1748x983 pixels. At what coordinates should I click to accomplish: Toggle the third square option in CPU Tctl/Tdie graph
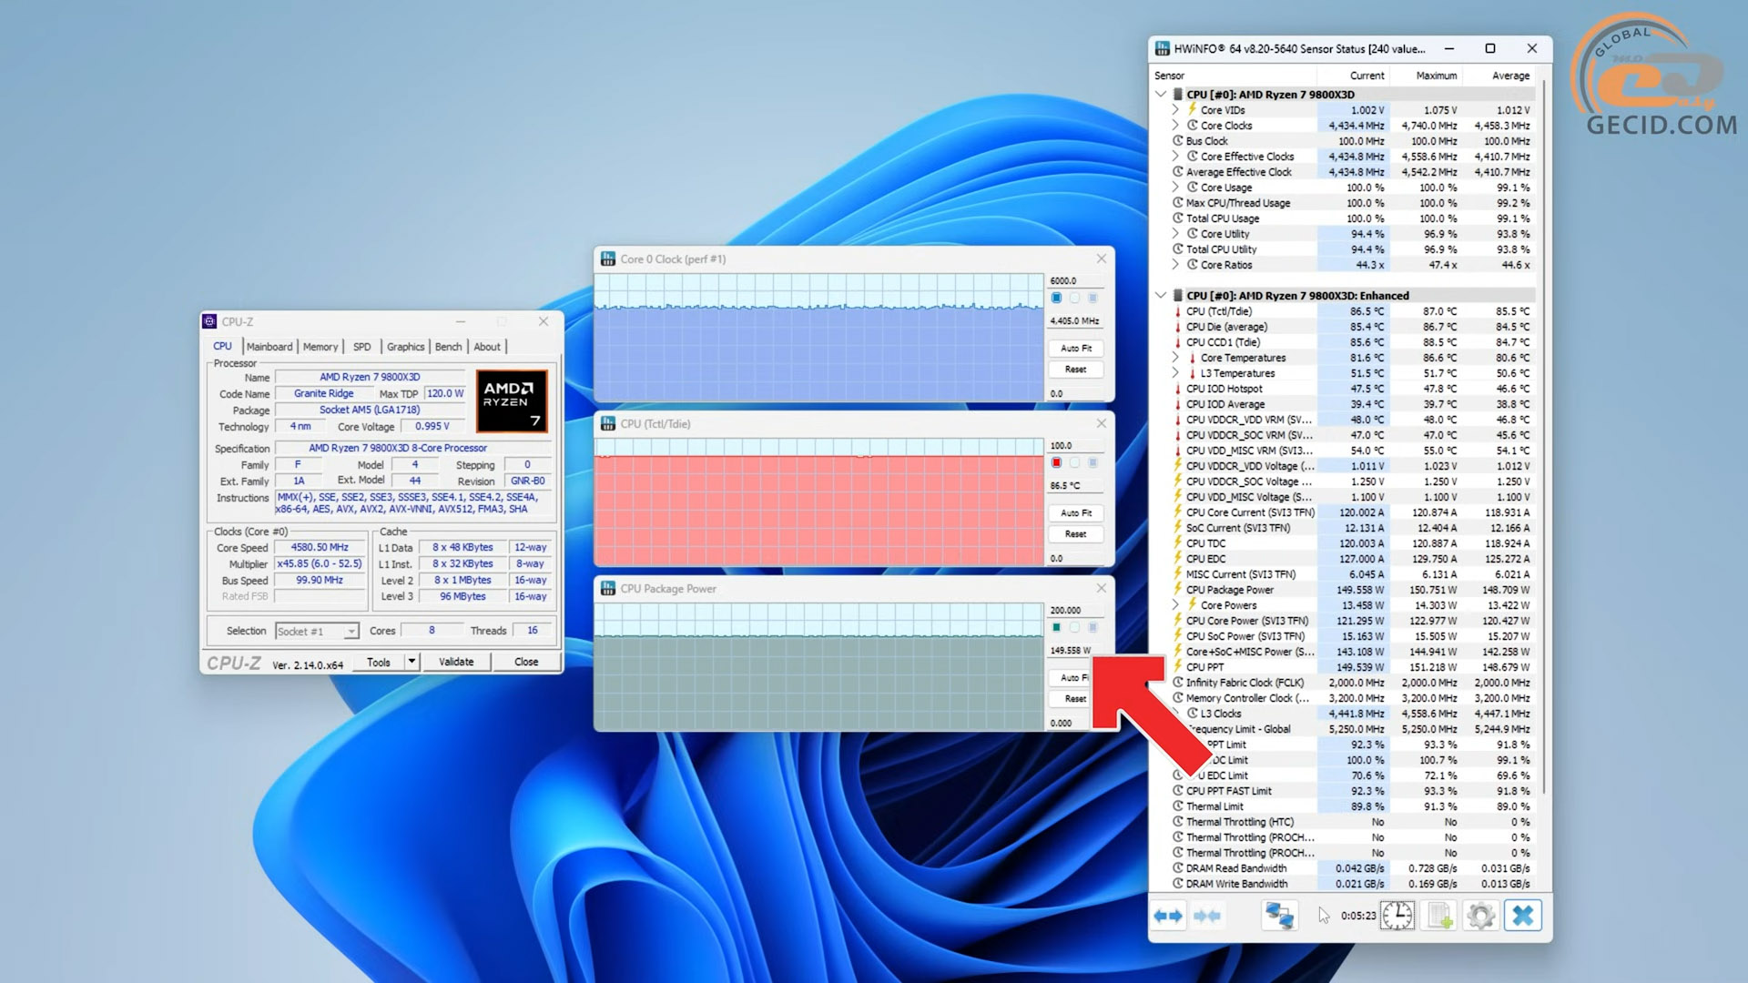tap(1093, 462)
